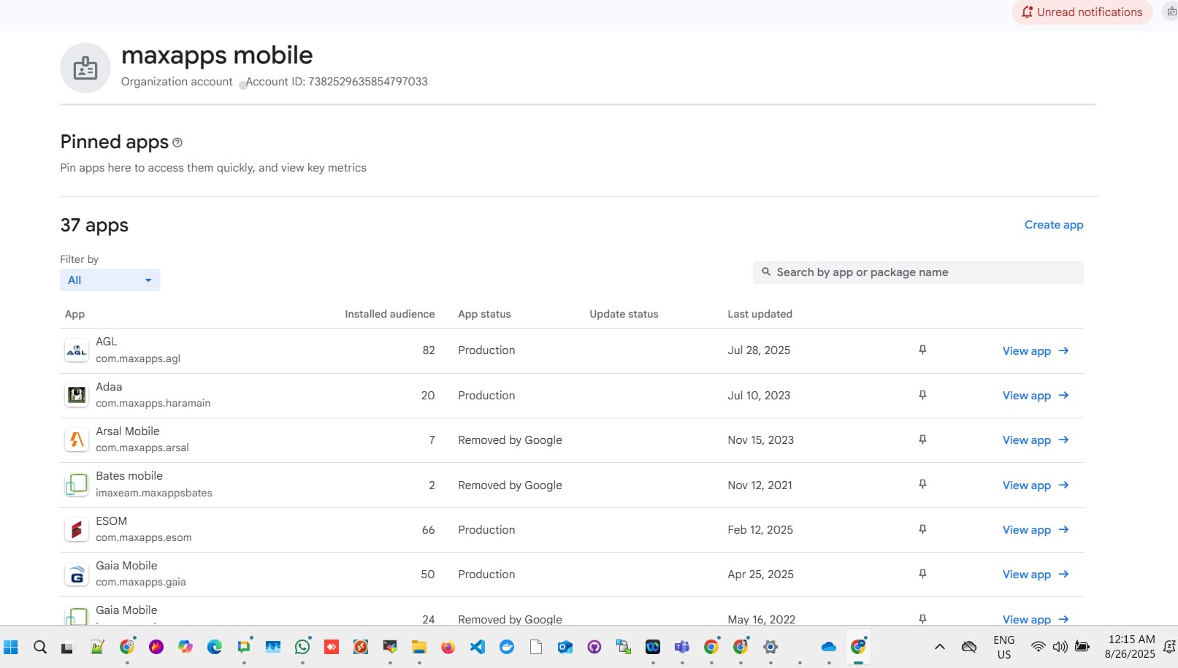
Task: Open the Adaa app icon
Action: pos(77,395)
